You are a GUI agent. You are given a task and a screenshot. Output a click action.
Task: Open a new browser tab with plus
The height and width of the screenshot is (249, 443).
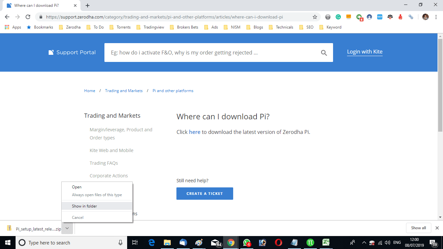point(88,6)
